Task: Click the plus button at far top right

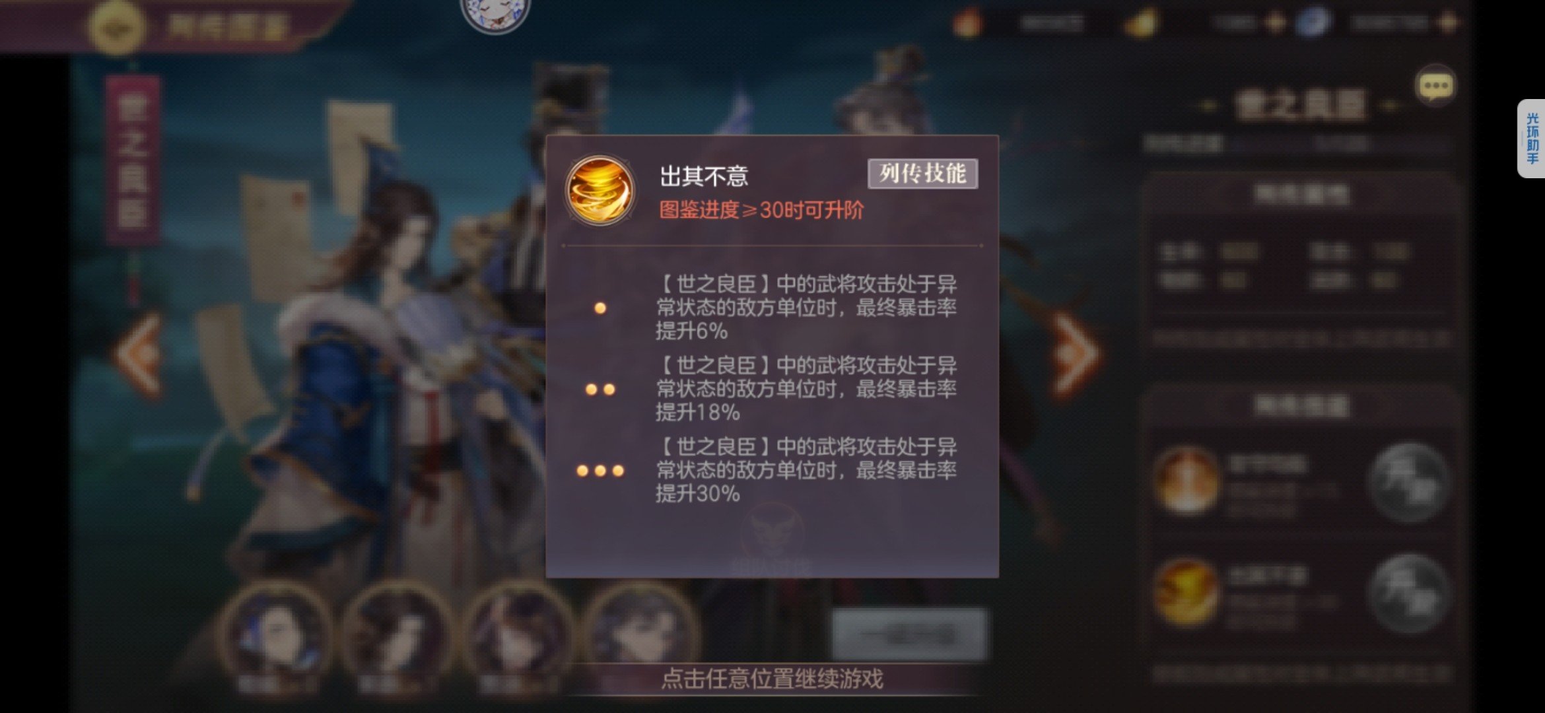Action: click(x=1449, y=23)
